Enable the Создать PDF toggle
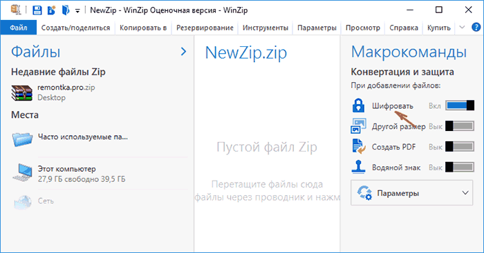 click(460, 147)
